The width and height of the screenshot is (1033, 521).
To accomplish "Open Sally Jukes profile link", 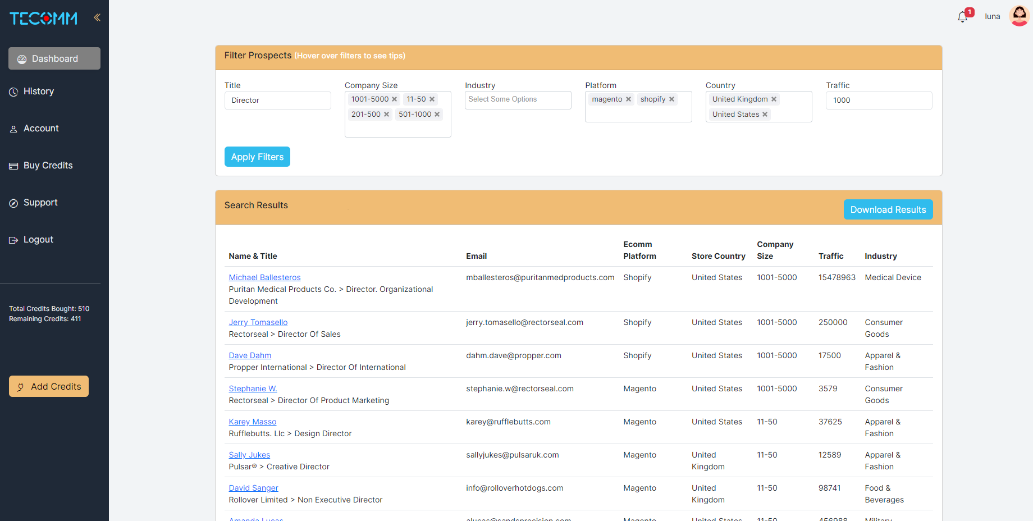I will click(x=249, y=455).
